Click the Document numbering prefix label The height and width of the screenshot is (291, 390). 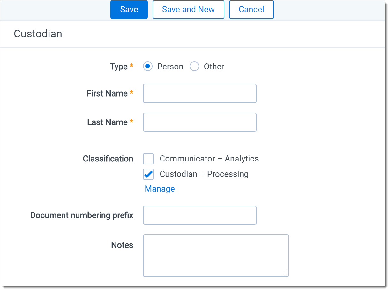(82, 215)
